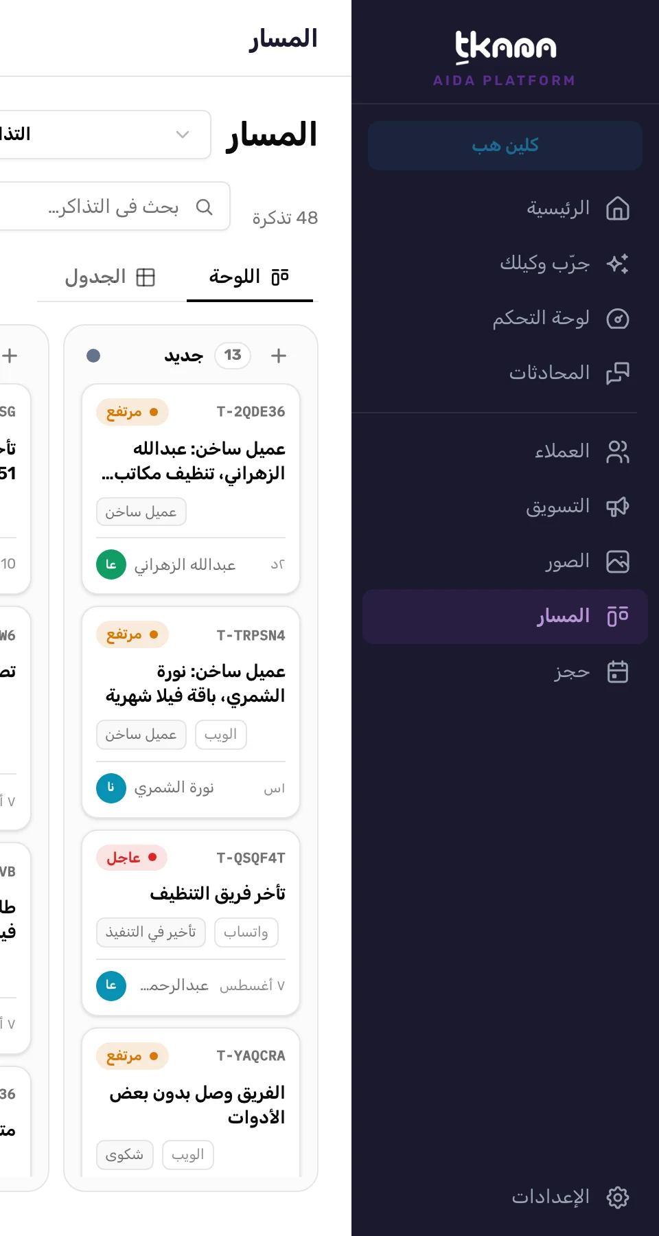Image resolution: width=659 pixels, height=1236 pixels.
Task: Click the 13 count badge in جديد column
Action: [x=233, y=356]
